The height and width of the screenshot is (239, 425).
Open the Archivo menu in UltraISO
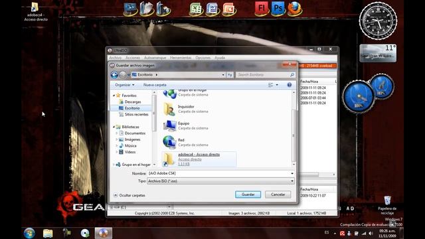coord(115,58)
